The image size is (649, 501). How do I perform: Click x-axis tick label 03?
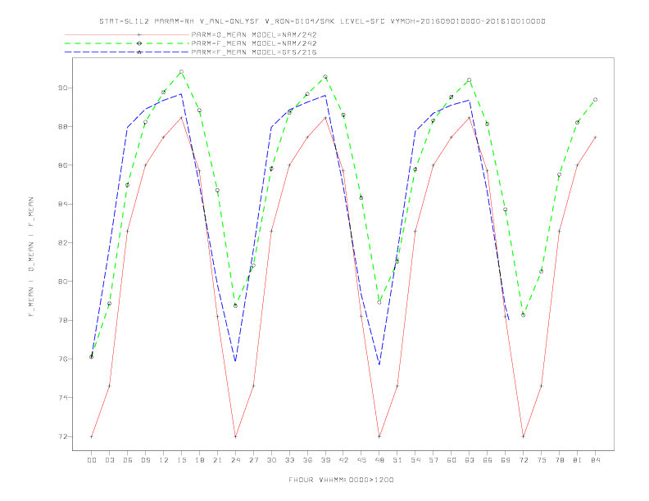point(109,460)
